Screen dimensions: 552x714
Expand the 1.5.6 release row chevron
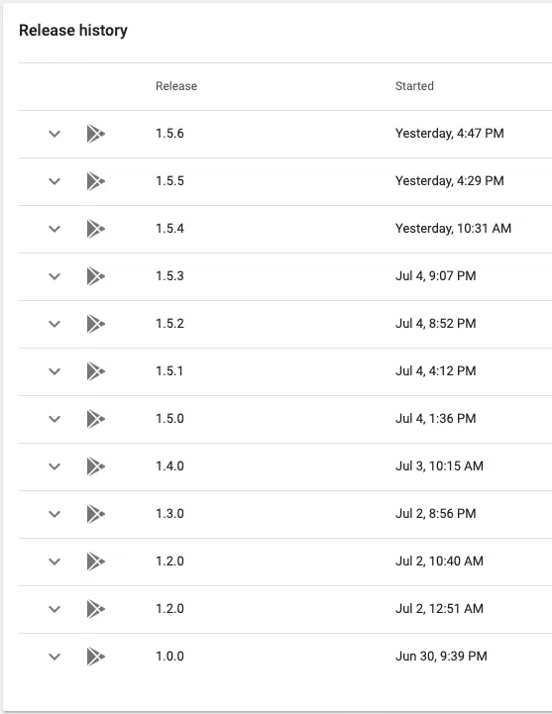(55, 134)
